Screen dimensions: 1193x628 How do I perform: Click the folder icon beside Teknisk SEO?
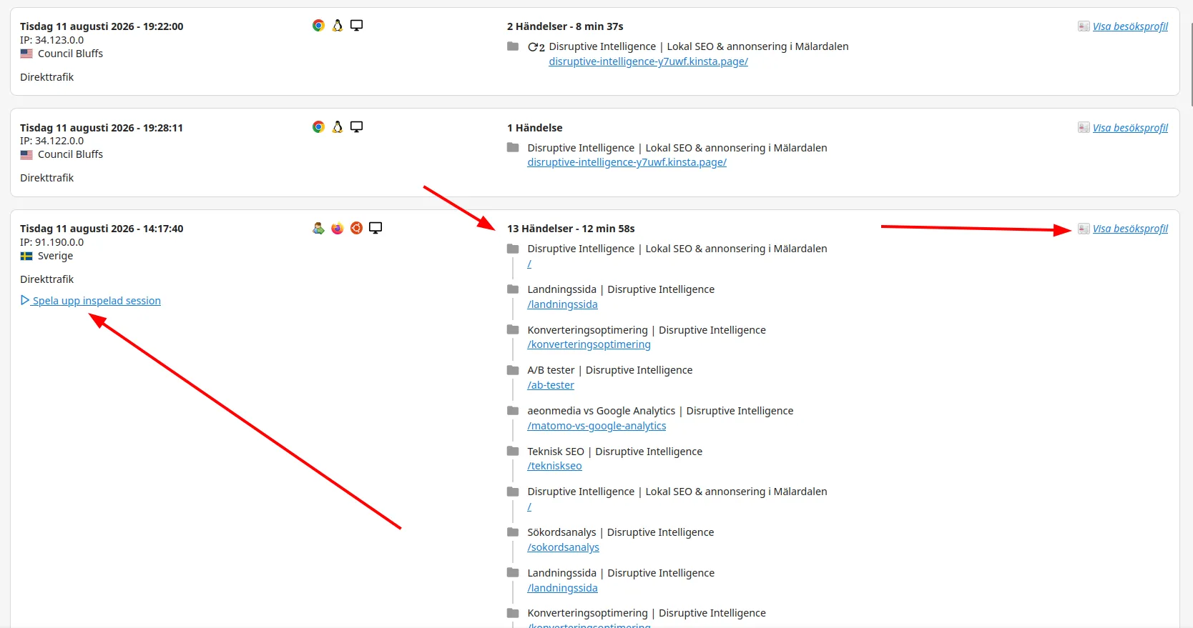point(513,451)
